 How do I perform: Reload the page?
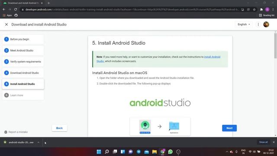pyautogui.click(x=16, y=10)
